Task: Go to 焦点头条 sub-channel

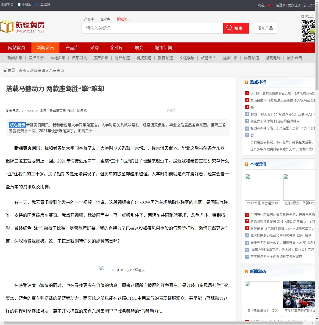Action: point(36,58)
